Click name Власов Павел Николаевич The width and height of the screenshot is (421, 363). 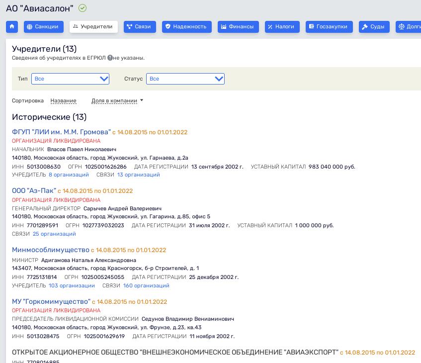point(82,149)
